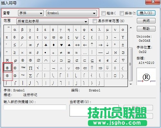Pick the capital Pi product ∏ symbol
The image size is (161, 128).
click(x=31, y=68)
